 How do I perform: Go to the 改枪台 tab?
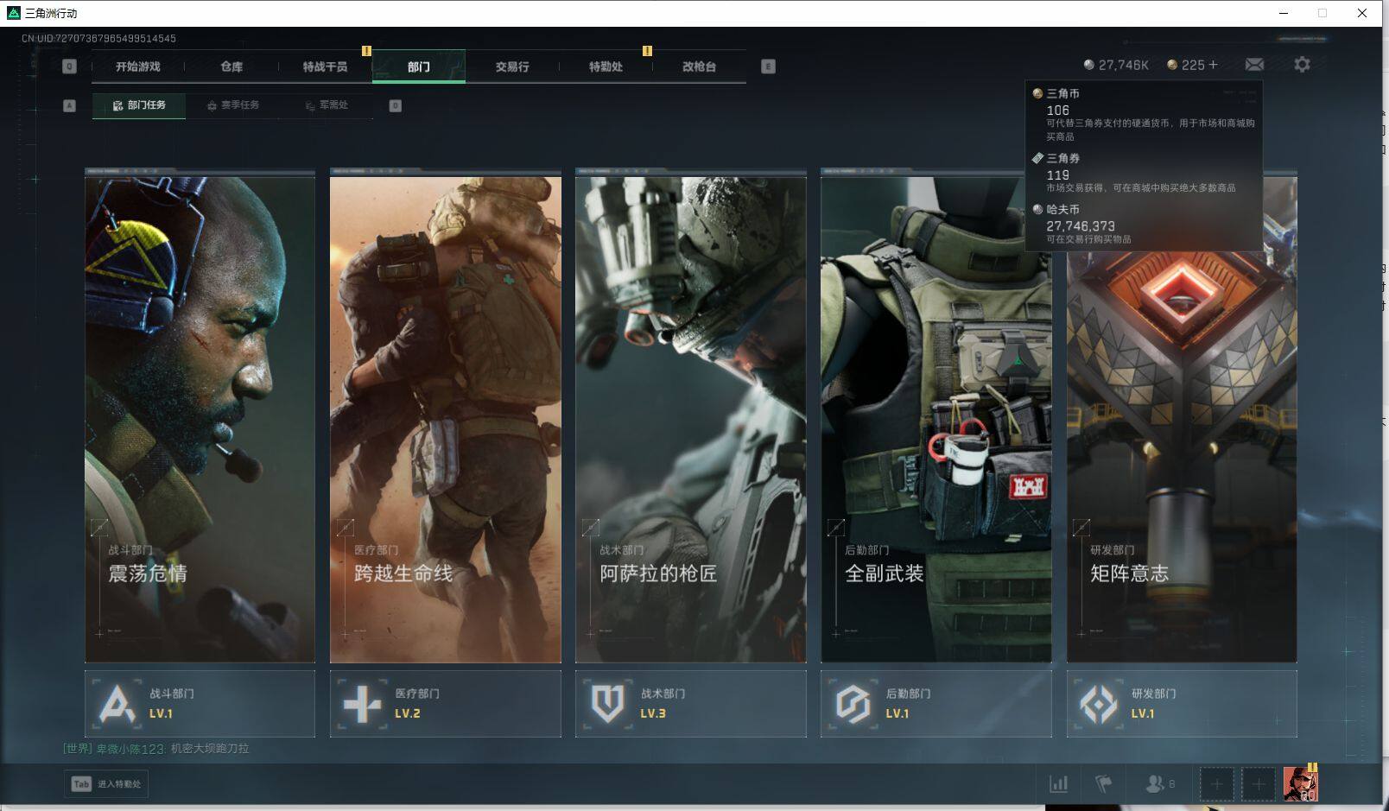click(699, 67)
